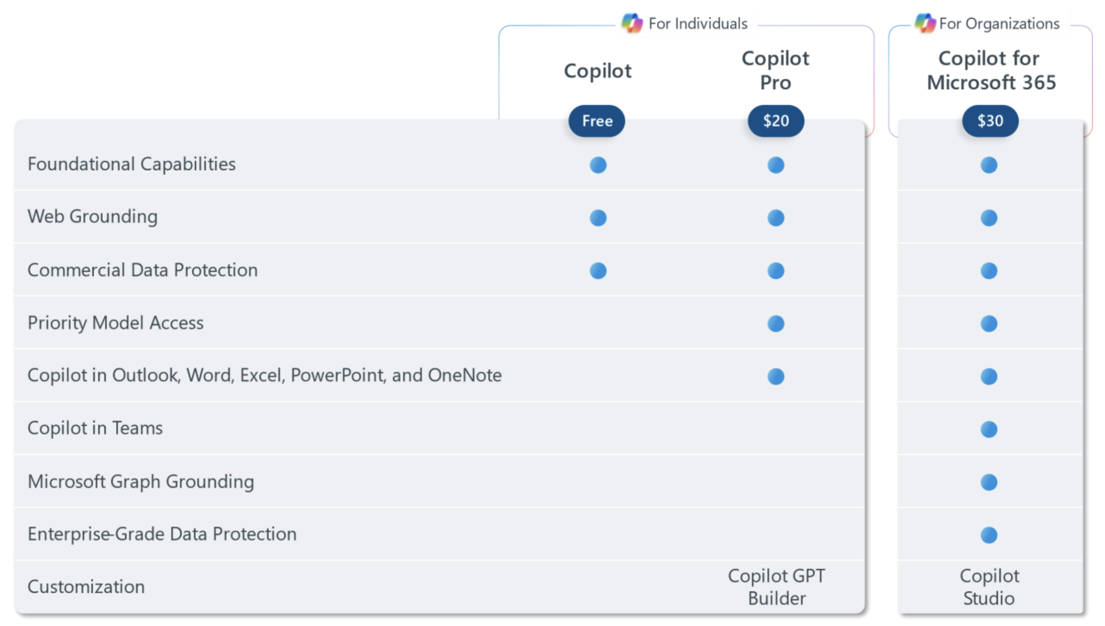Click Enterprise-Grade Data Protection dot for Microsoft 365
This screenshot has width=1105, height=626.
[x=988, y=535]
